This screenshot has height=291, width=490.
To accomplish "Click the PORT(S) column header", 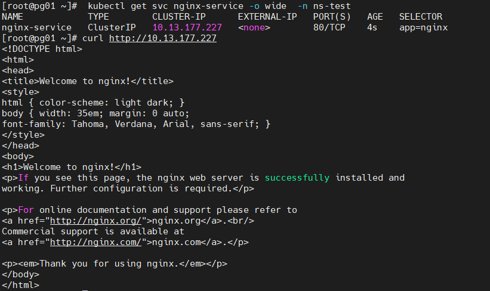I will pyautogui.click(x=332, y=17).
